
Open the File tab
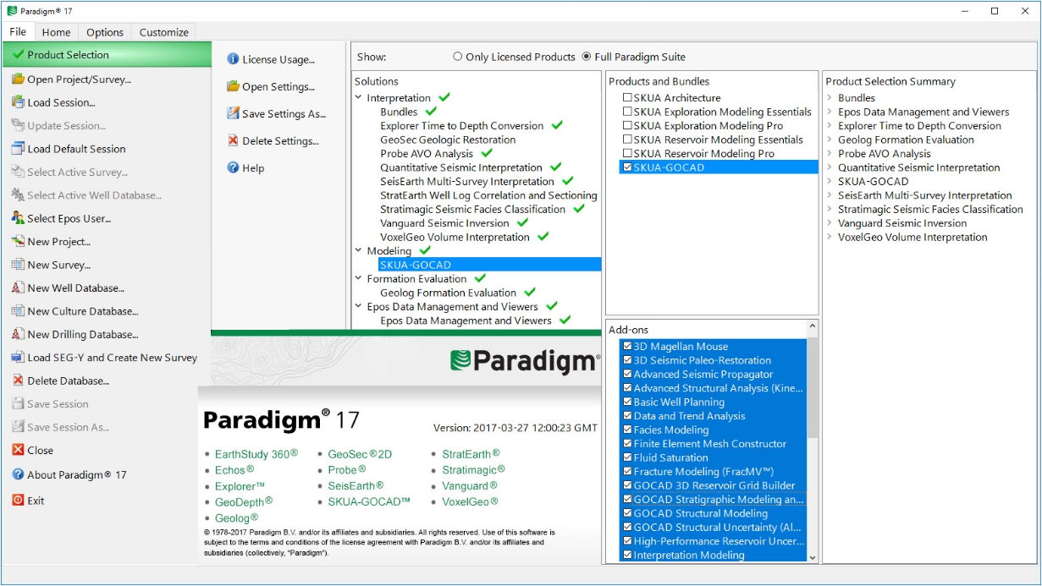coord(18,32)
